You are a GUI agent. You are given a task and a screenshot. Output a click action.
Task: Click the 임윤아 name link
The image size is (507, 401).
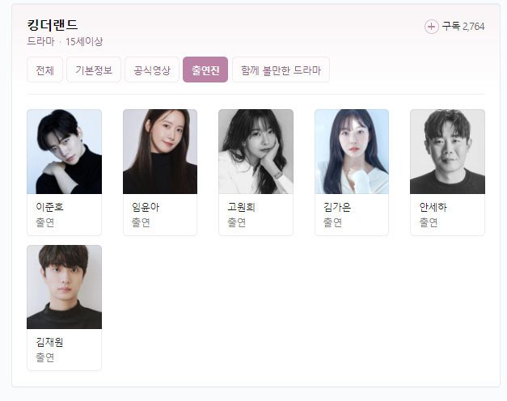(146, 207)
